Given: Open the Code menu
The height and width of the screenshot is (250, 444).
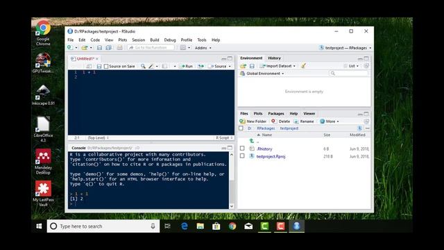Looking at the screenshot, I should (x=95, y=40).
